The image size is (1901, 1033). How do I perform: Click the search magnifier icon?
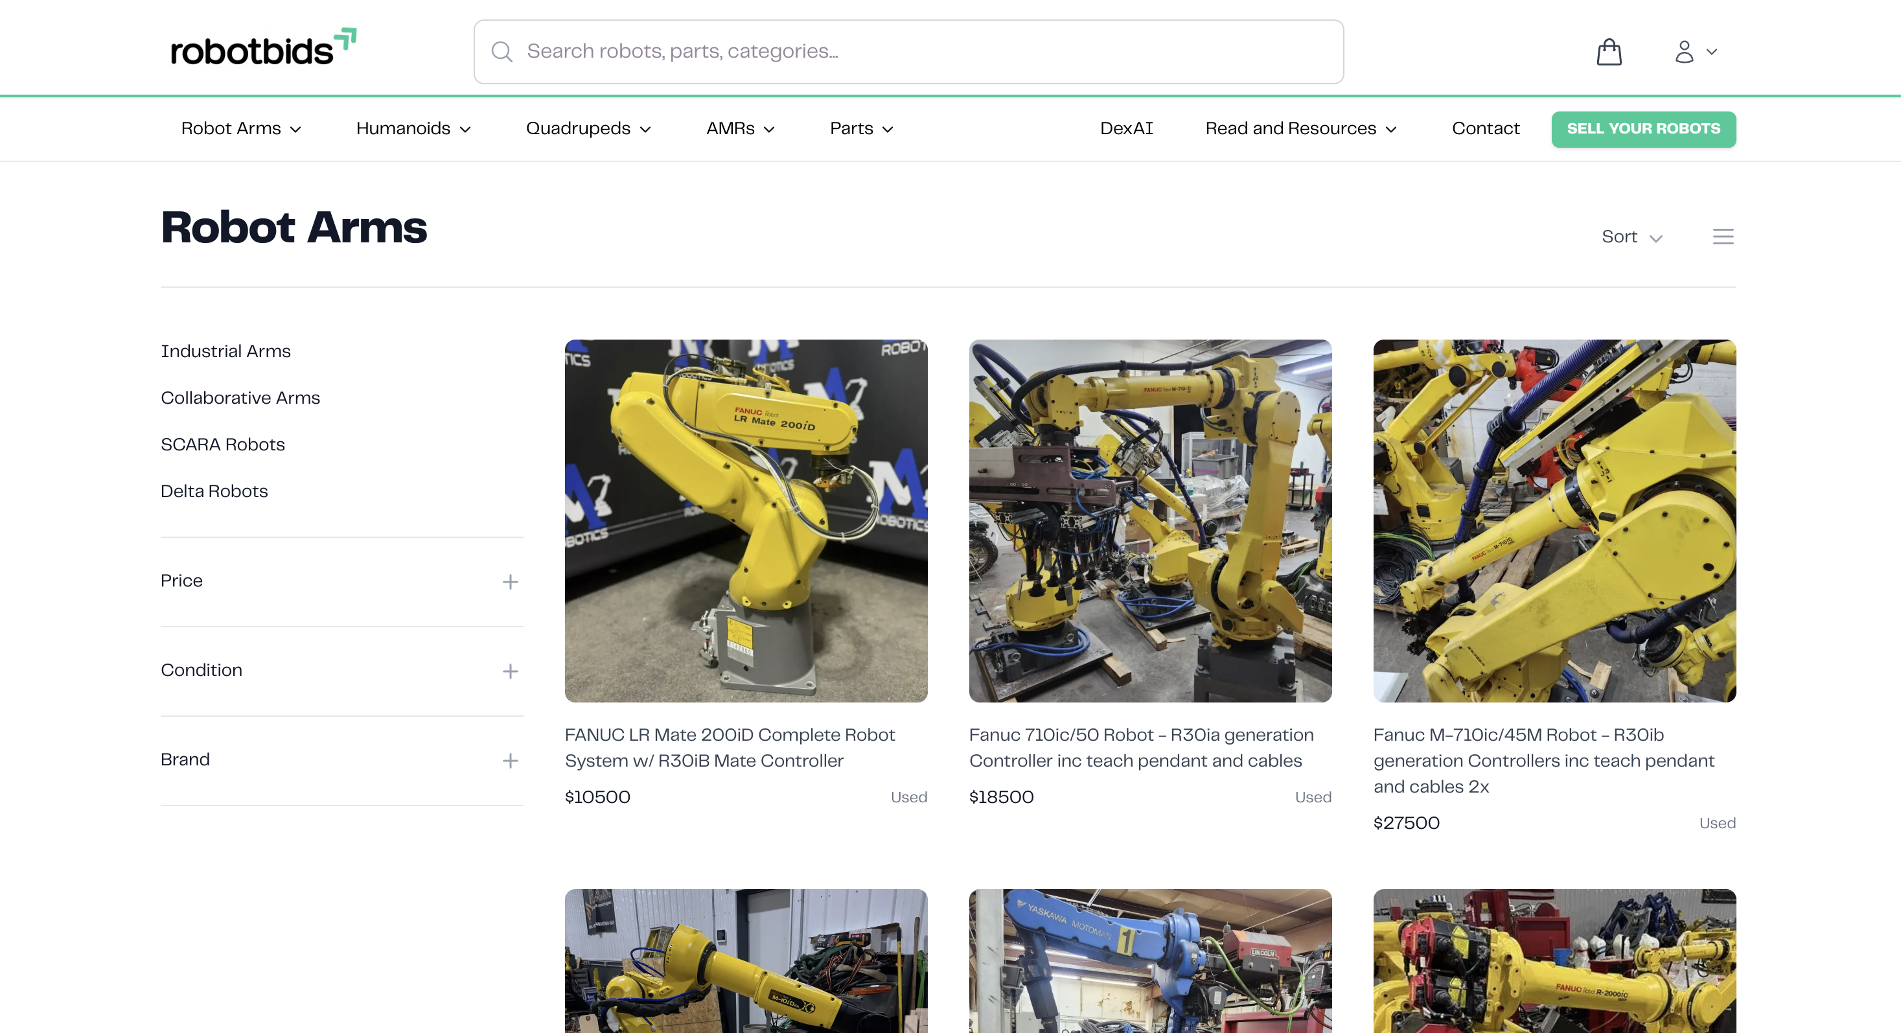click(x=503, y=51)
